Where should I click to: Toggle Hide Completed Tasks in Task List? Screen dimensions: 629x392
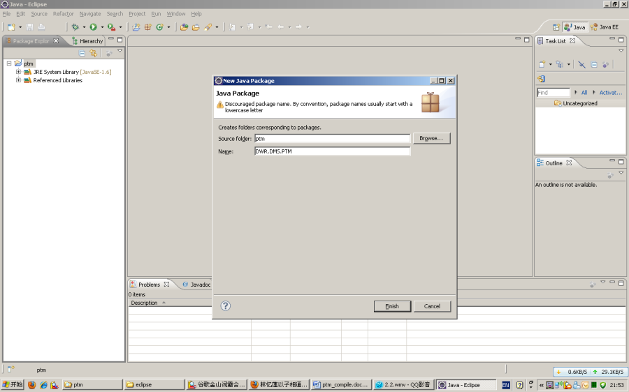[x=581, y=64]
